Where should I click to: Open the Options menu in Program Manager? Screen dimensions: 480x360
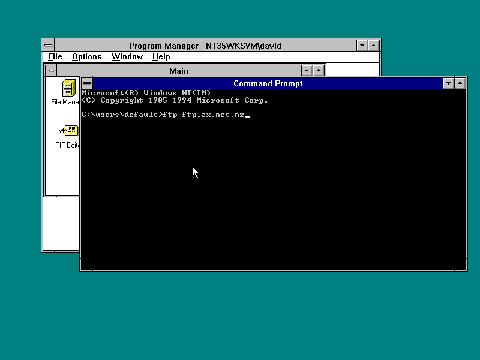point(86,56)
